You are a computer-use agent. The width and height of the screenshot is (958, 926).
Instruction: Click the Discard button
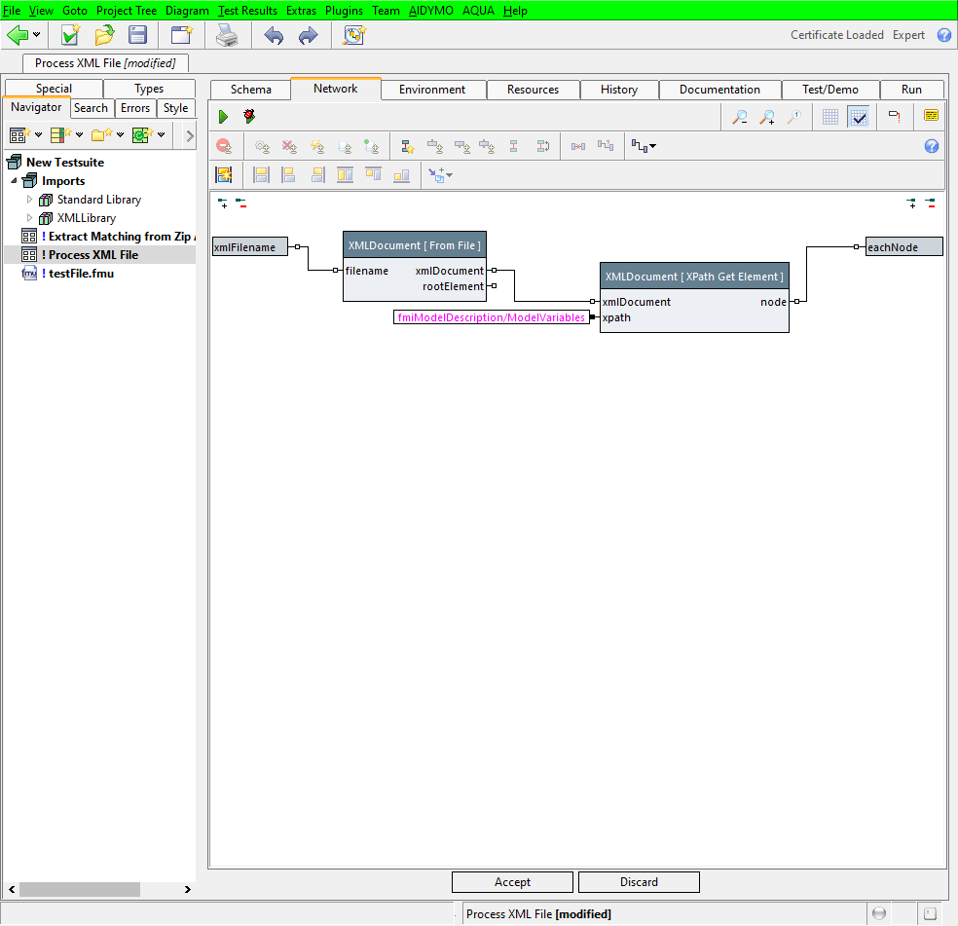[639, 882]
